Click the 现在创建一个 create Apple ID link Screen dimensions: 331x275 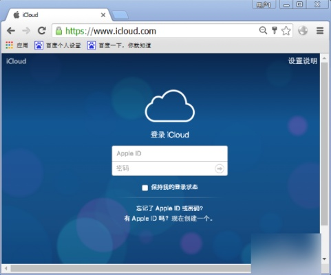(192, 219)
